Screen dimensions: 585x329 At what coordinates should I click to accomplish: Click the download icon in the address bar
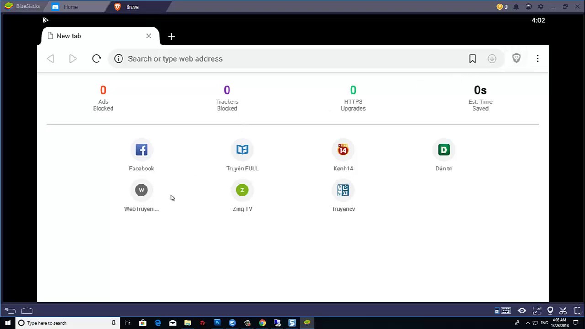tap(492, 58)
